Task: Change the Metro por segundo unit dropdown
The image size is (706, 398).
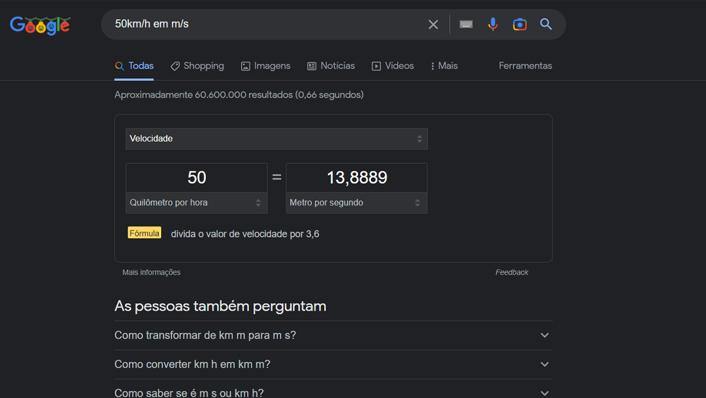Action: tap(356, 203)
